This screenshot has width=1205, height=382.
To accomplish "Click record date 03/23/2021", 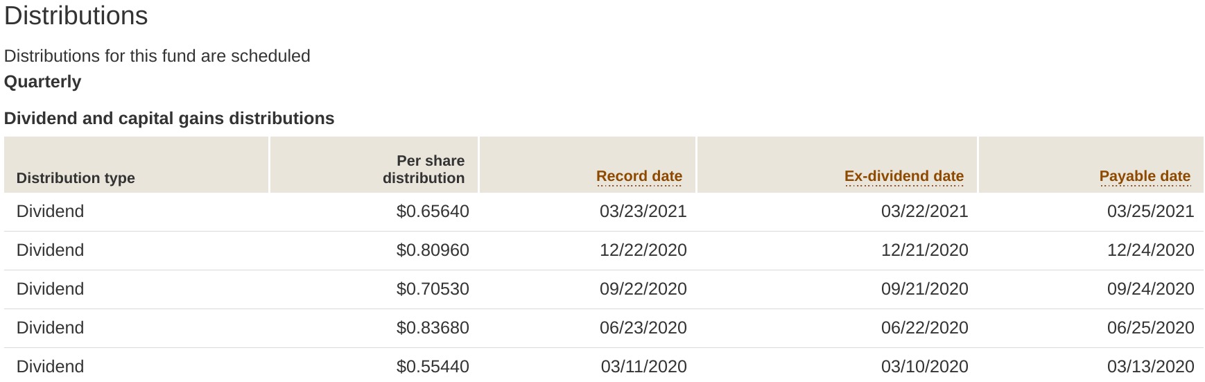I will point(643,211).
